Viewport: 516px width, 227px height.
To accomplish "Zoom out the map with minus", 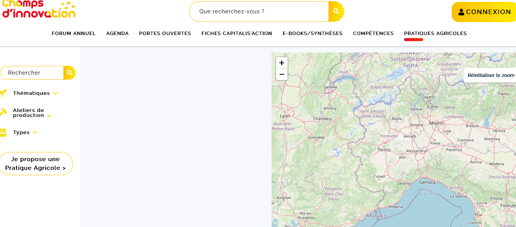I will [282, 74].
